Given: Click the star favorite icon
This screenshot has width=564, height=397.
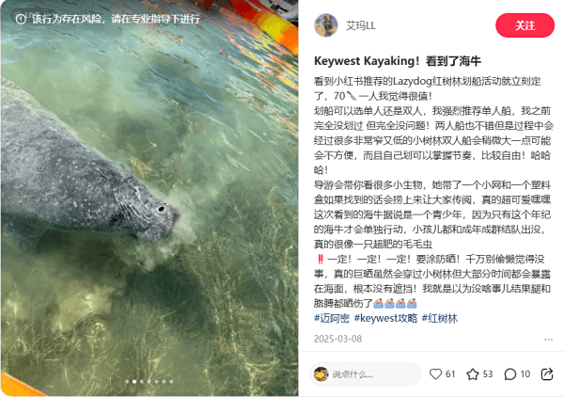Looking at the screenshot, I should (473, 374).
